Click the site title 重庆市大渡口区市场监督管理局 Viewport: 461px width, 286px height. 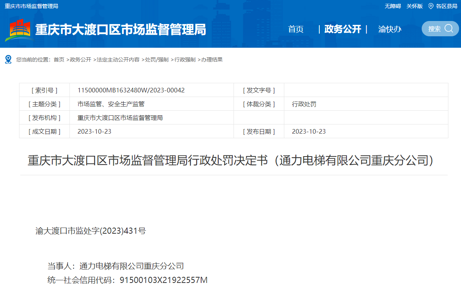tap(121, 29)
